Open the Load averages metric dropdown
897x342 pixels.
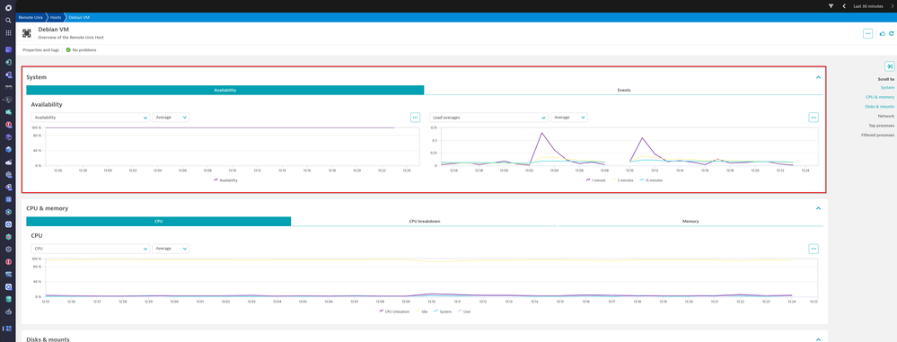pos(488,118)
